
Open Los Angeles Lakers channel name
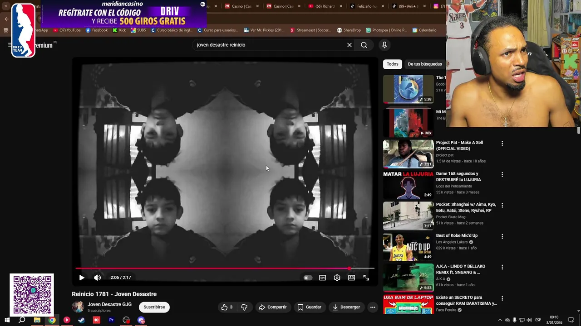452,242
